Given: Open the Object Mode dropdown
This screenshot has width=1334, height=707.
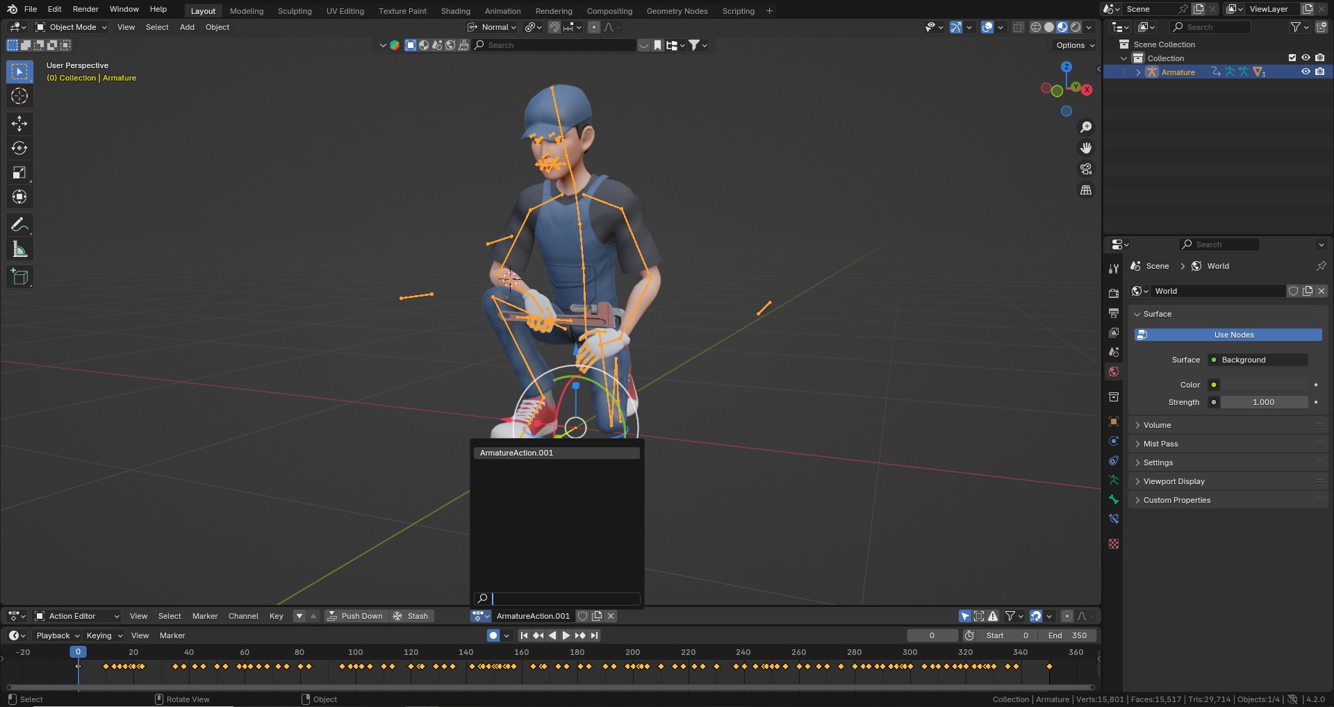Looking at the screenshot, I should coord(72,27).
